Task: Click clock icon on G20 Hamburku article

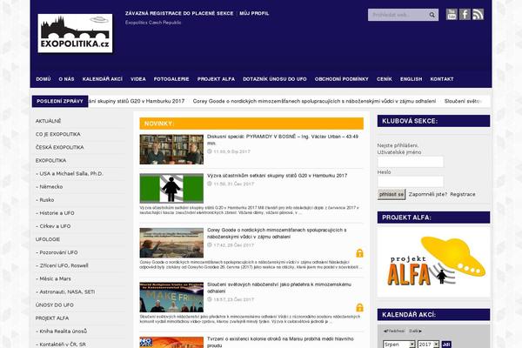Action: point(210,184)
